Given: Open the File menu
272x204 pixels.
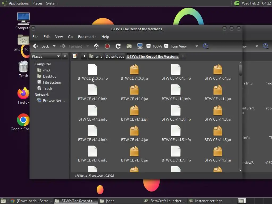Looking at the screenshot, I should coord(35,37).
